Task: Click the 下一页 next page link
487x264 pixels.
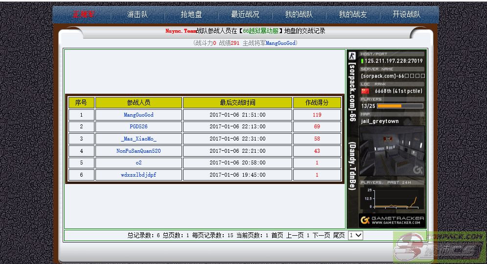Action: pos(321,235)
